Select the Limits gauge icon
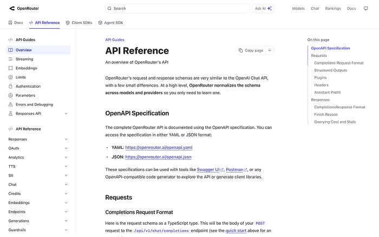Image resolution: width=379 pixels, height=237 pixels. tap(10, 77)
